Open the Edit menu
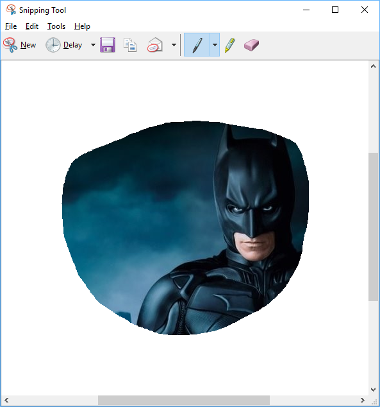The height and width of the screenshot is (407, 380). [x=32, y=26]
